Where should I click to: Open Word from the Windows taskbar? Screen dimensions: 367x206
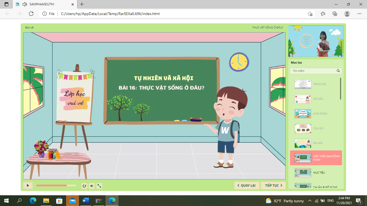86,201
